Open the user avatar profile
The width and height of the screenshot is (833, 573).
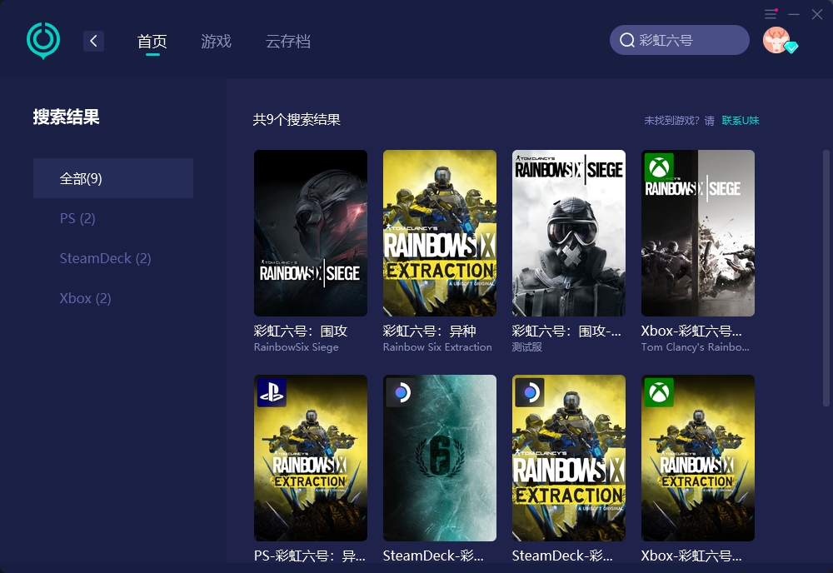tap(776, 40)
